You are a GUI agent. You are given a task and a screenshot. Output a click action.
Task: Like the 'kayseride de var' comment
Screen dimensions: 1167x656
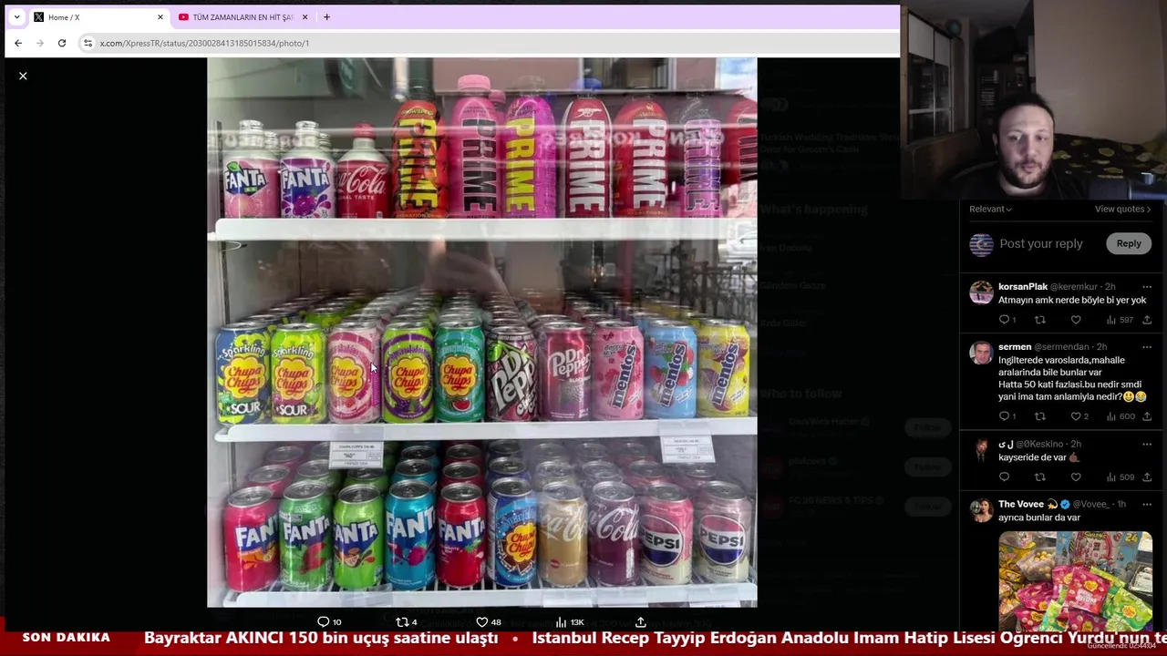[x=1076, y=477]
